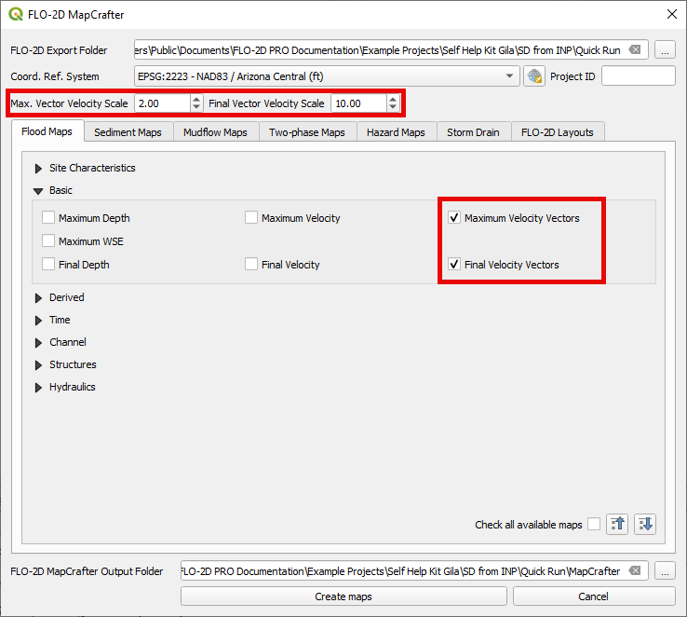Click the QGIS logo in title bar
This screenshot has height=617, width=687.
(16, 14)
